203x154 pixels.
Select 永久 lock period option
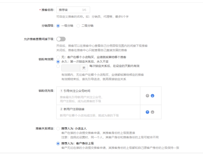coord(58,62)
